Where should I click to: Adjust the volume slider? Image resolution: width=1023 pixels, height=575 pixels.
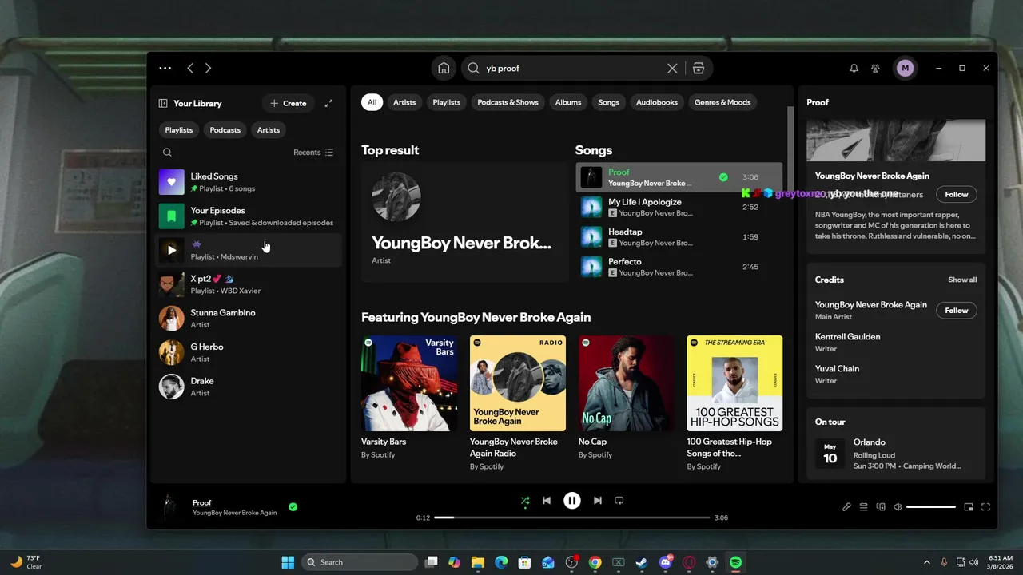coord(931,507)
